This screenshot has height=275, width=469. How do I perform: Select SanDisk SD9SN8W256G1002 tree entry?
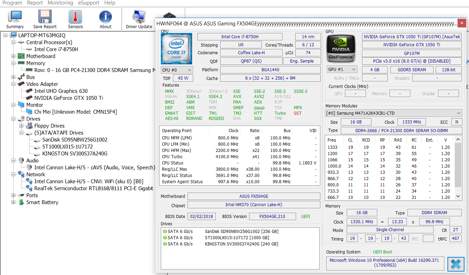75,139
